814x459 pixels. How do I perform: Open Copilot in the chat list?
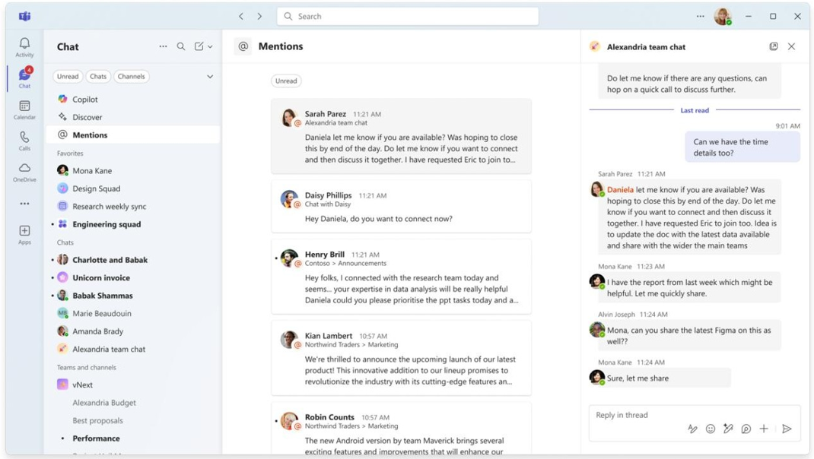pyautogui.click(x=84, y=100)
